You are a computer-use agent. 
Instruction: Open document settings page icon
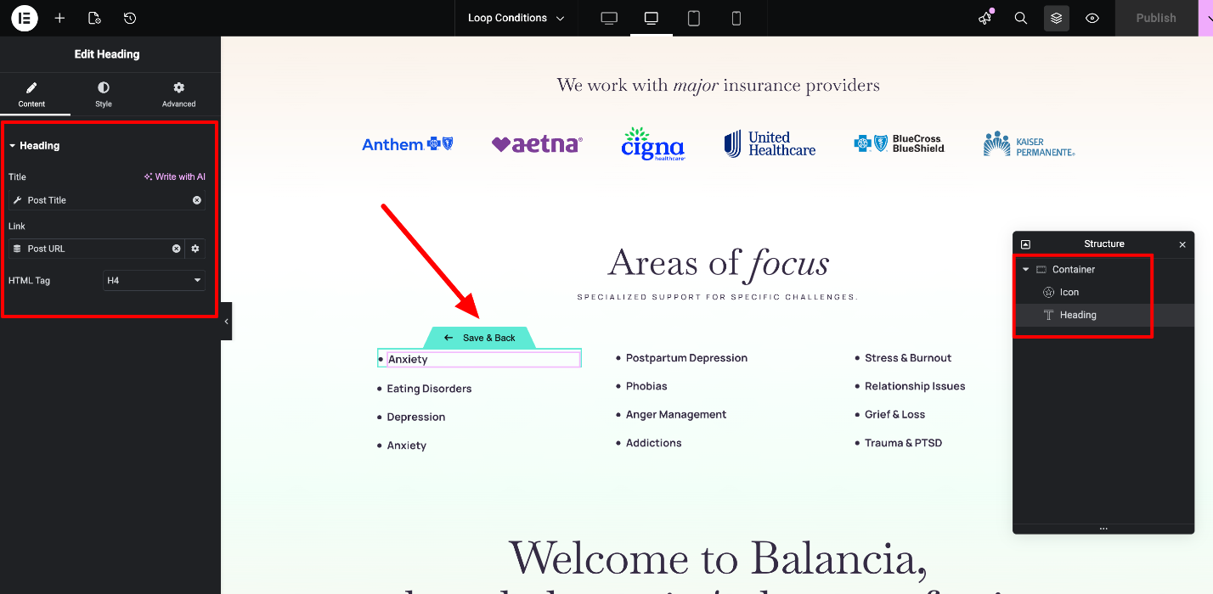(94, 18)
